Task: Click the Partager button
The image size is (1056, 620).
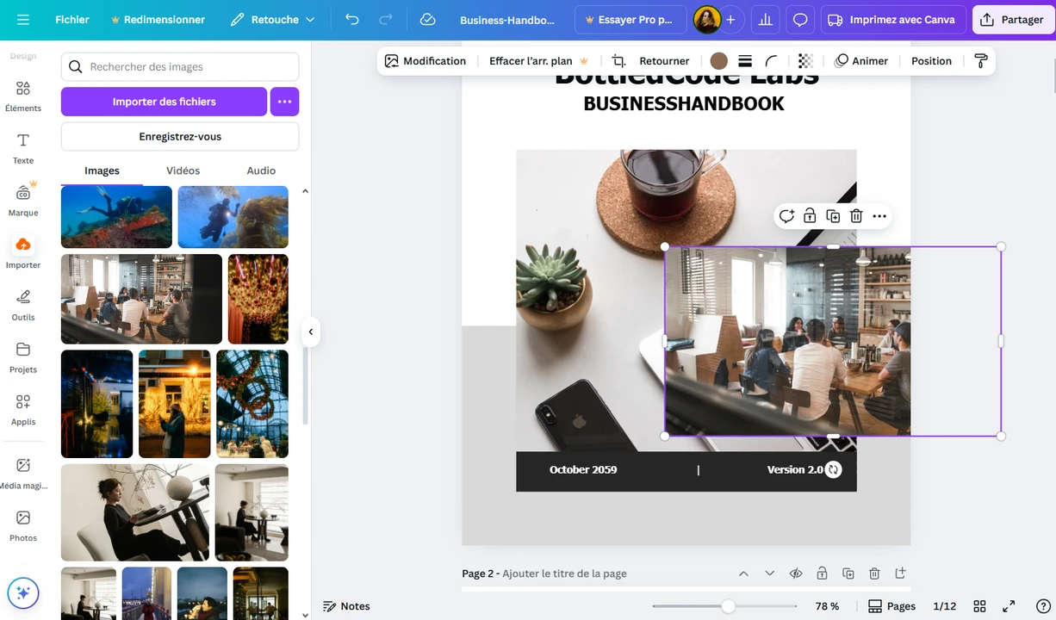Action: point(1013,20)
